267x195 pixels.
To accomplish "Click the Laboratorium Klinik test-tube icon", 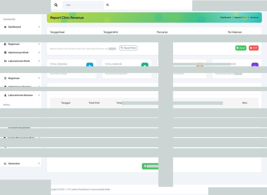I will tap(5, 61).
